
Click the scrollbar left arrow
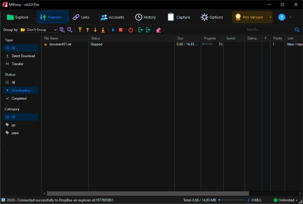click(45, 193)
